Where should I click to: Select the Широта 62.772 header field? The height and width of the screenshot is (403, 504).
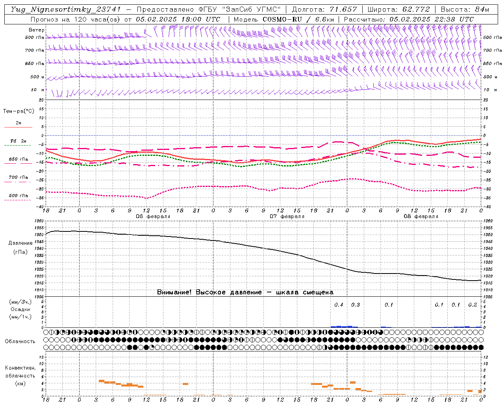[x=398, y=9]
